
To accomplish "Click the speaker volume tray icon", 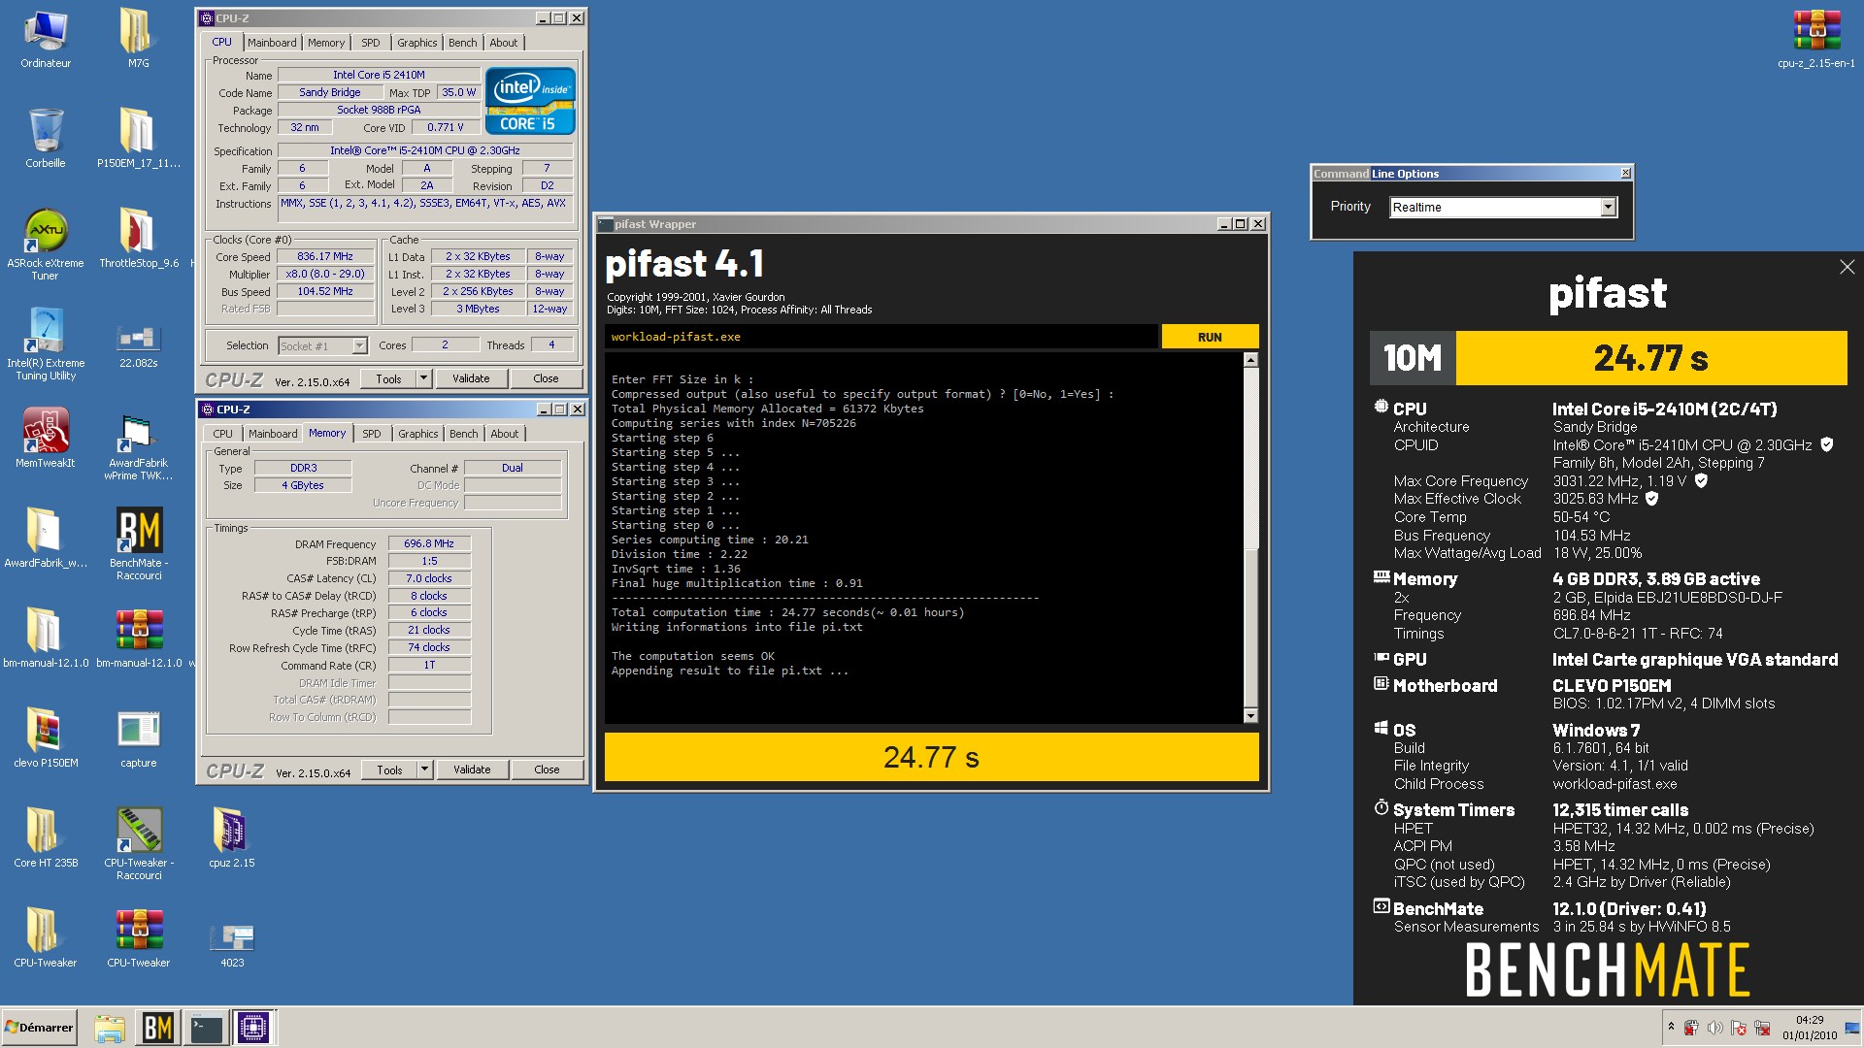I will 1714,1028.
